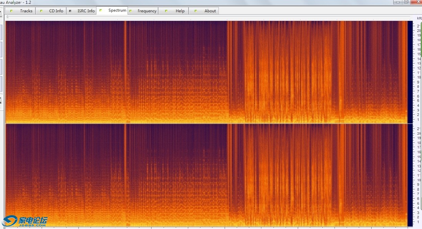Screen dimensions: 422x229
Task: Click the indicator icon on About tab
Action: tap(195, 11)
